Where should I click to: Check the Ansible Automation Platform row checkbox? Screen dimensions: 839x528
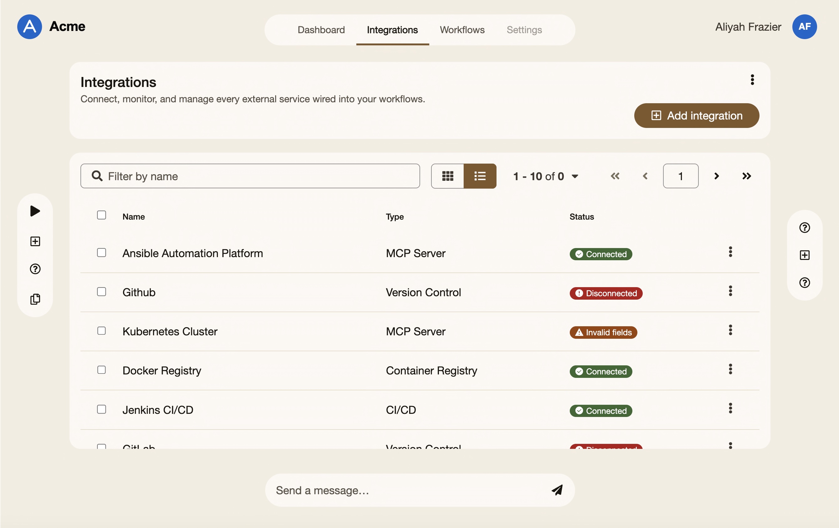point(101,253)
